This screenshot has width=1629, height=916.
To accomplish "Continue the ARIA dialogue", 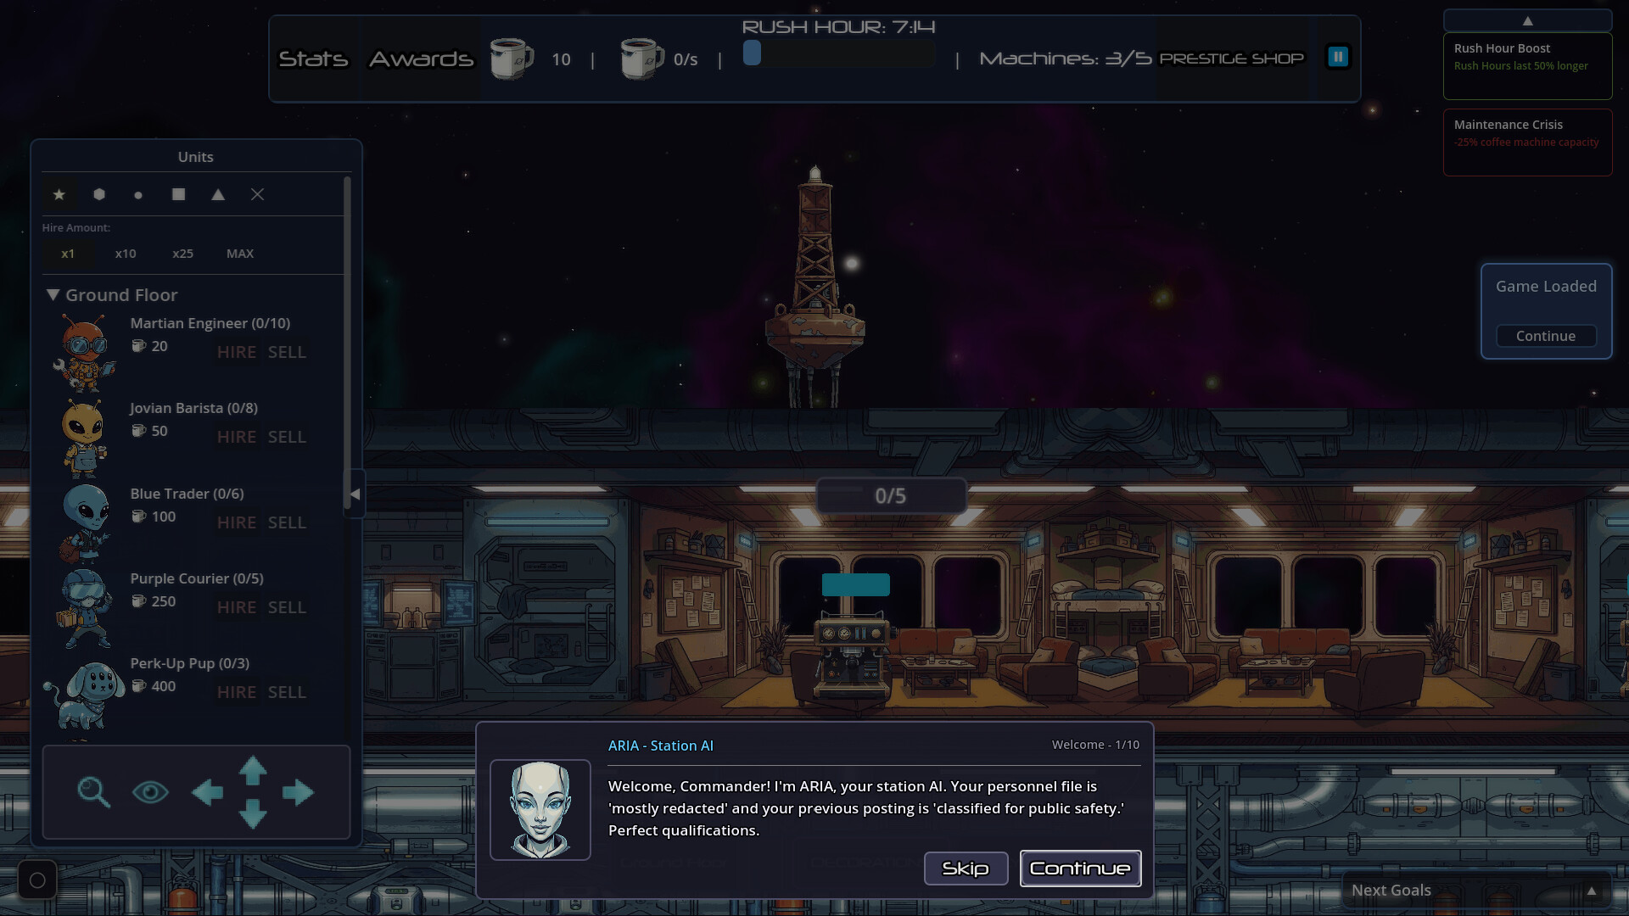I will [x=1080, y=869].
